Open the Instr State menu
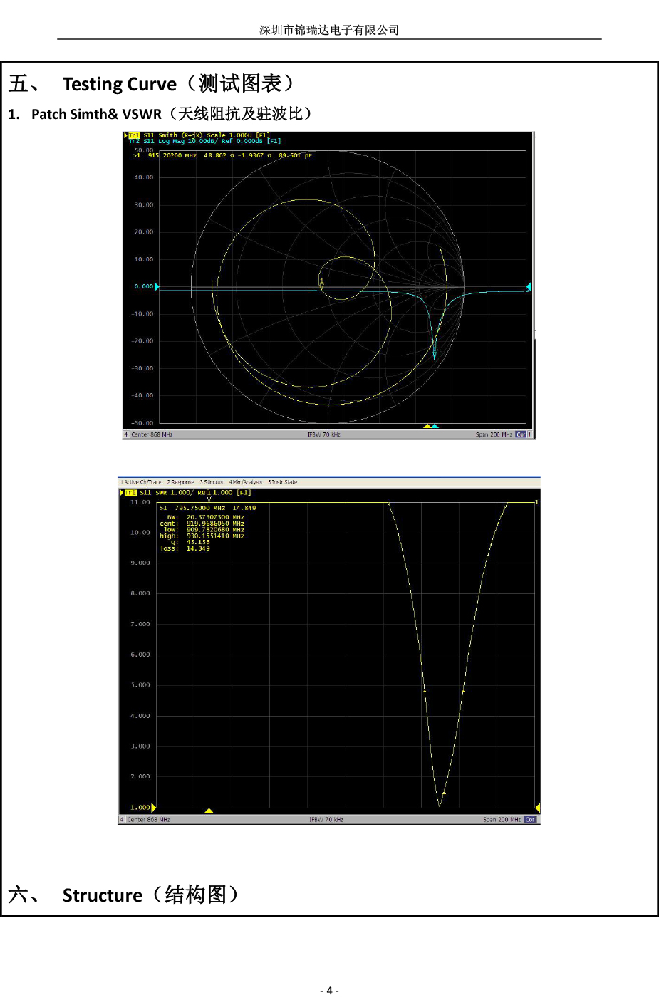The width and height of the screenshot is (659, 1000). click(x=283, y=482)
